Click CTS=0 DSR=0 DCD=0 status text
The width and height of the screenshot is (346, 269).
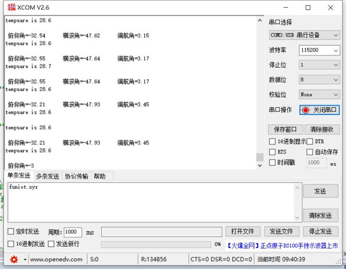coord(221,260)
